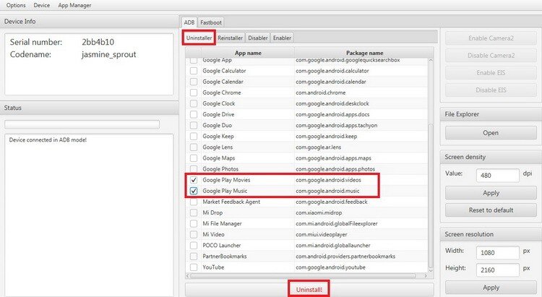The width and height of the screenshot is (542, 297).
Task: Click scroll right arrow of app list
Action: click(x=426, y=275)
